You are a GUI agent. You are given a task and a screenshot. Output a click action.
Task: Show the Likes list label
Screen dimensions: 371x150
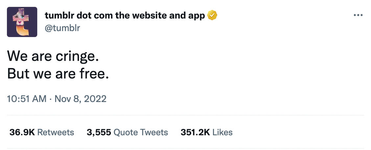pyautogui.click(x=222, y=132)
